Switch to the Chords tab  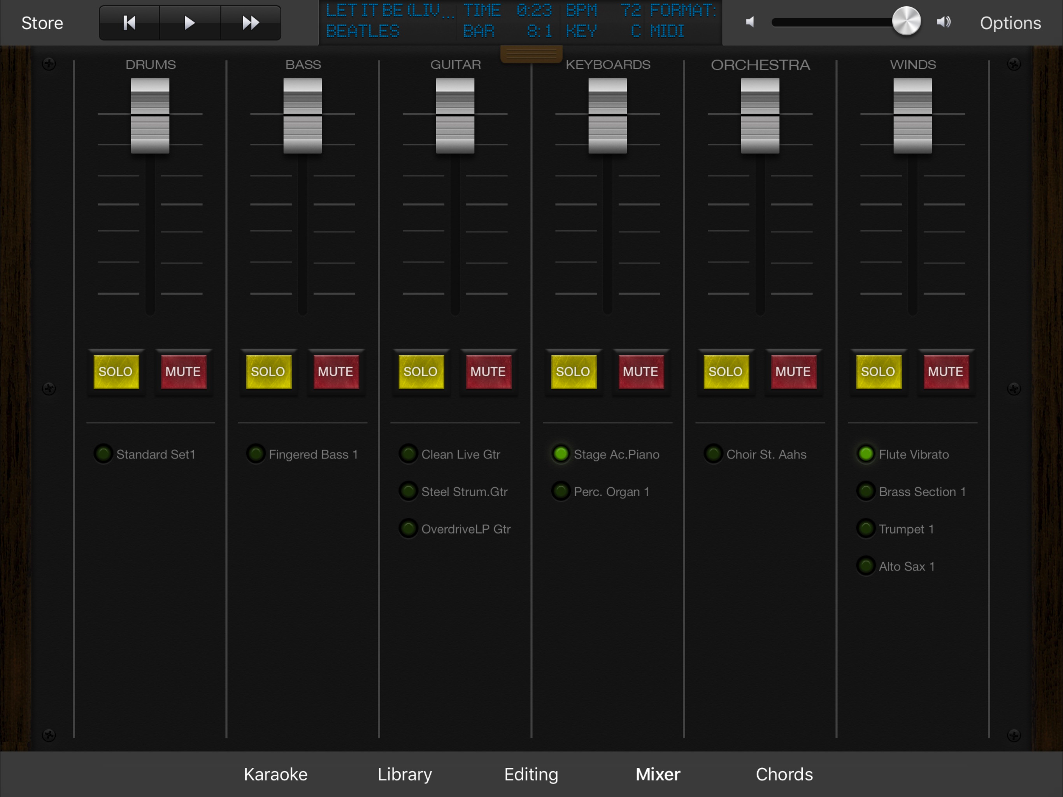(x=784, y=774)
